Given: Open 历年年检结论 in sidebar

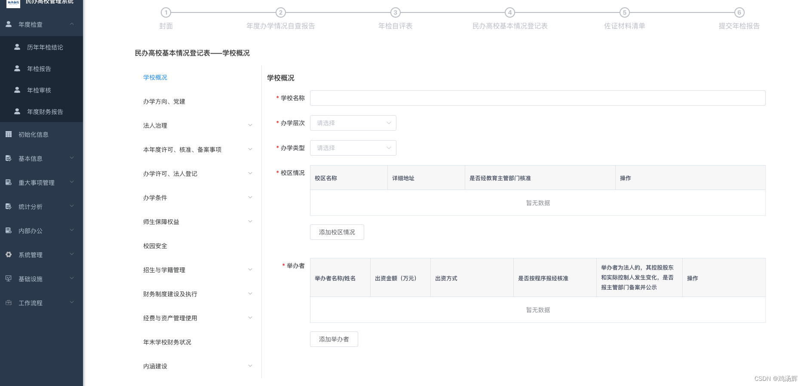Looking at the screenshot, I should point(45,47).
